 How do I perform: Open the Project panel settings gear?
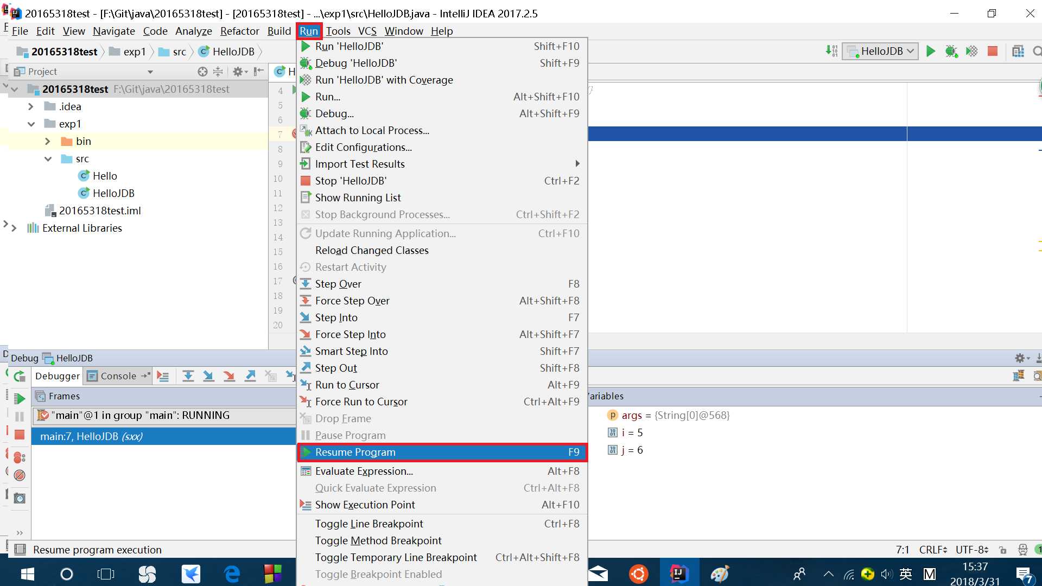[239, 72]
